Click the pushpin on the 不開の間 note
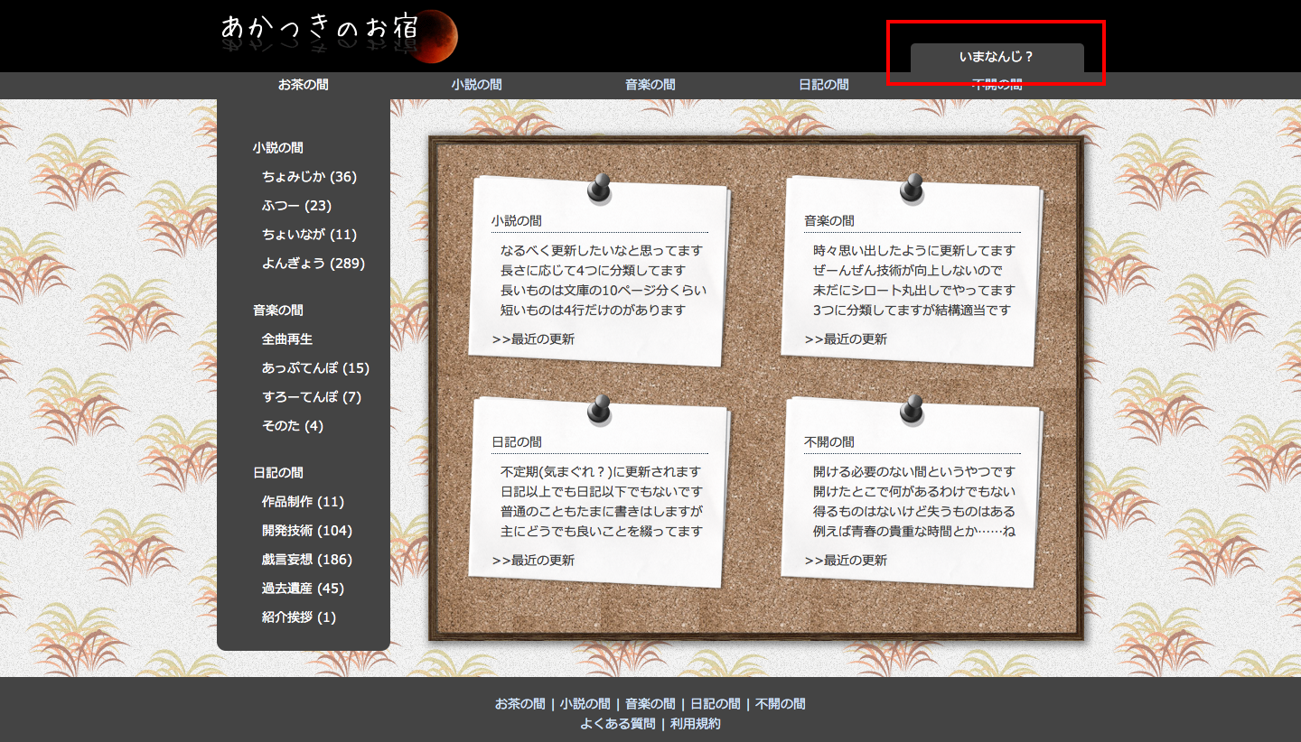The width and height of the screenshot is (1301, 742). pos(913,410)
